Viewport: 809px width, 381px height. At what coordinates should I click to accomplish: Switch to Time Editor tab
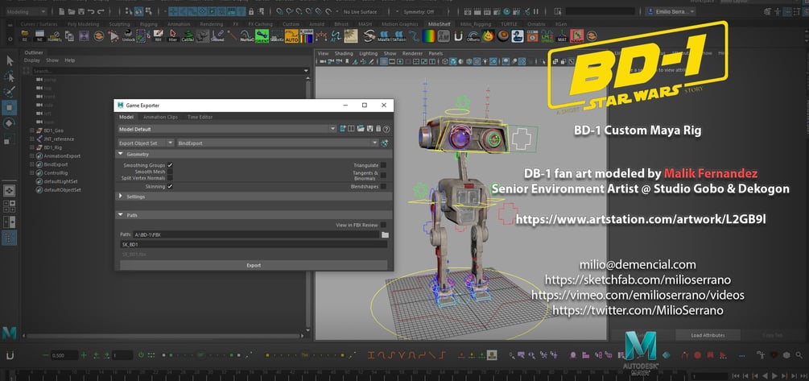tap(200, 117)
